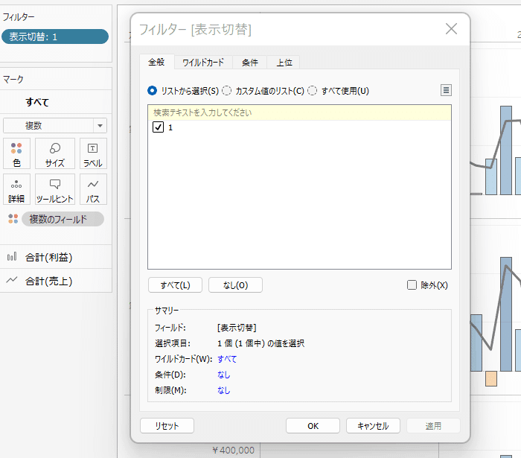Open the Detail (詳細) mark card
This screenshot has height=458, width=521.
pyautogui.click(x=16, y=189)
